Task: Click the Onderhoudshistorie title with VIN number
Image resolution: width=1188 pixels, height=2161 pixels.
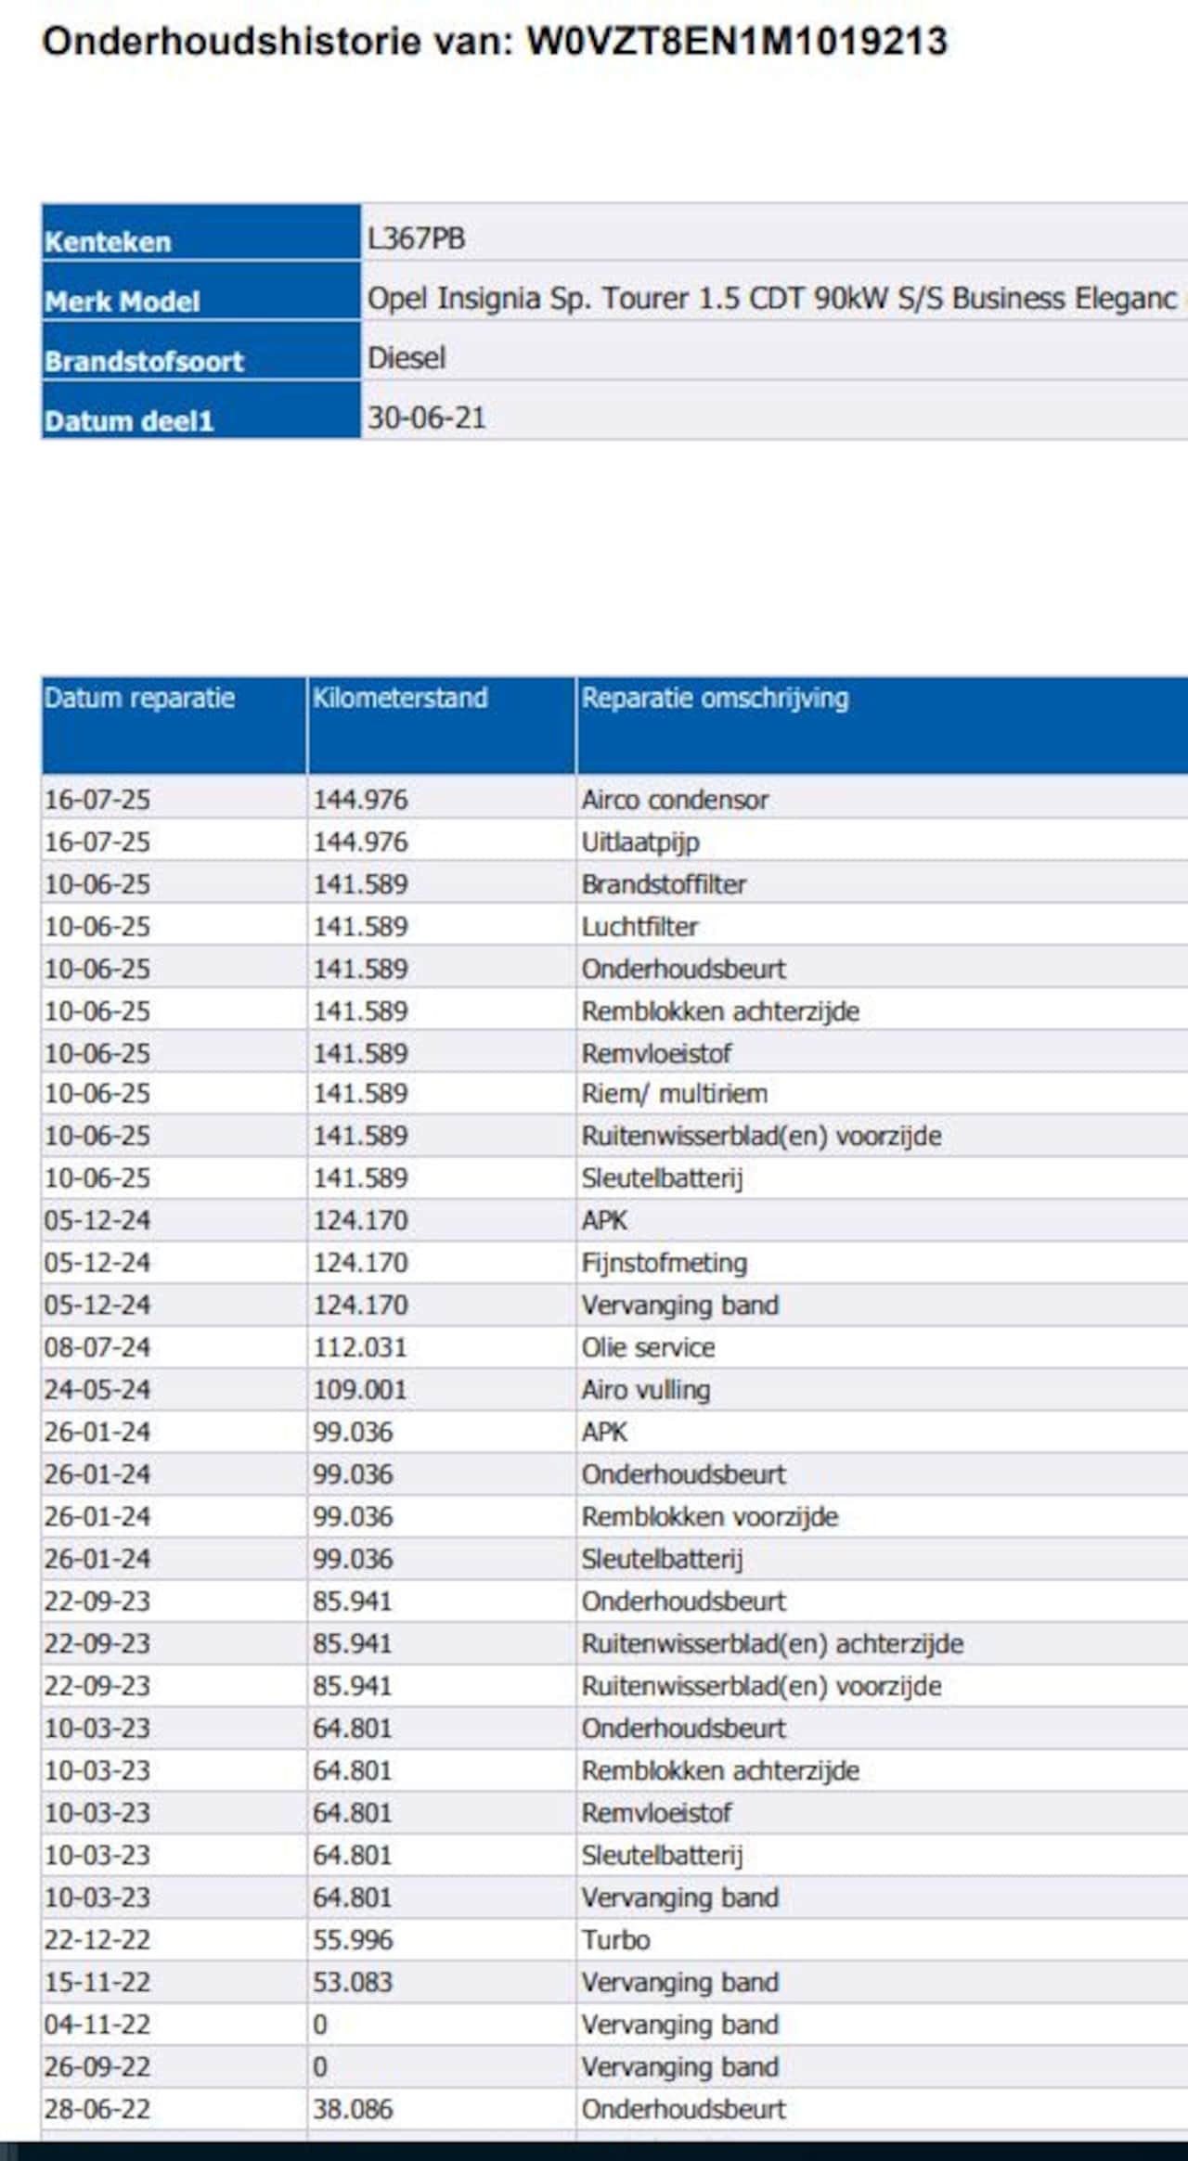Action: point(495,42)
